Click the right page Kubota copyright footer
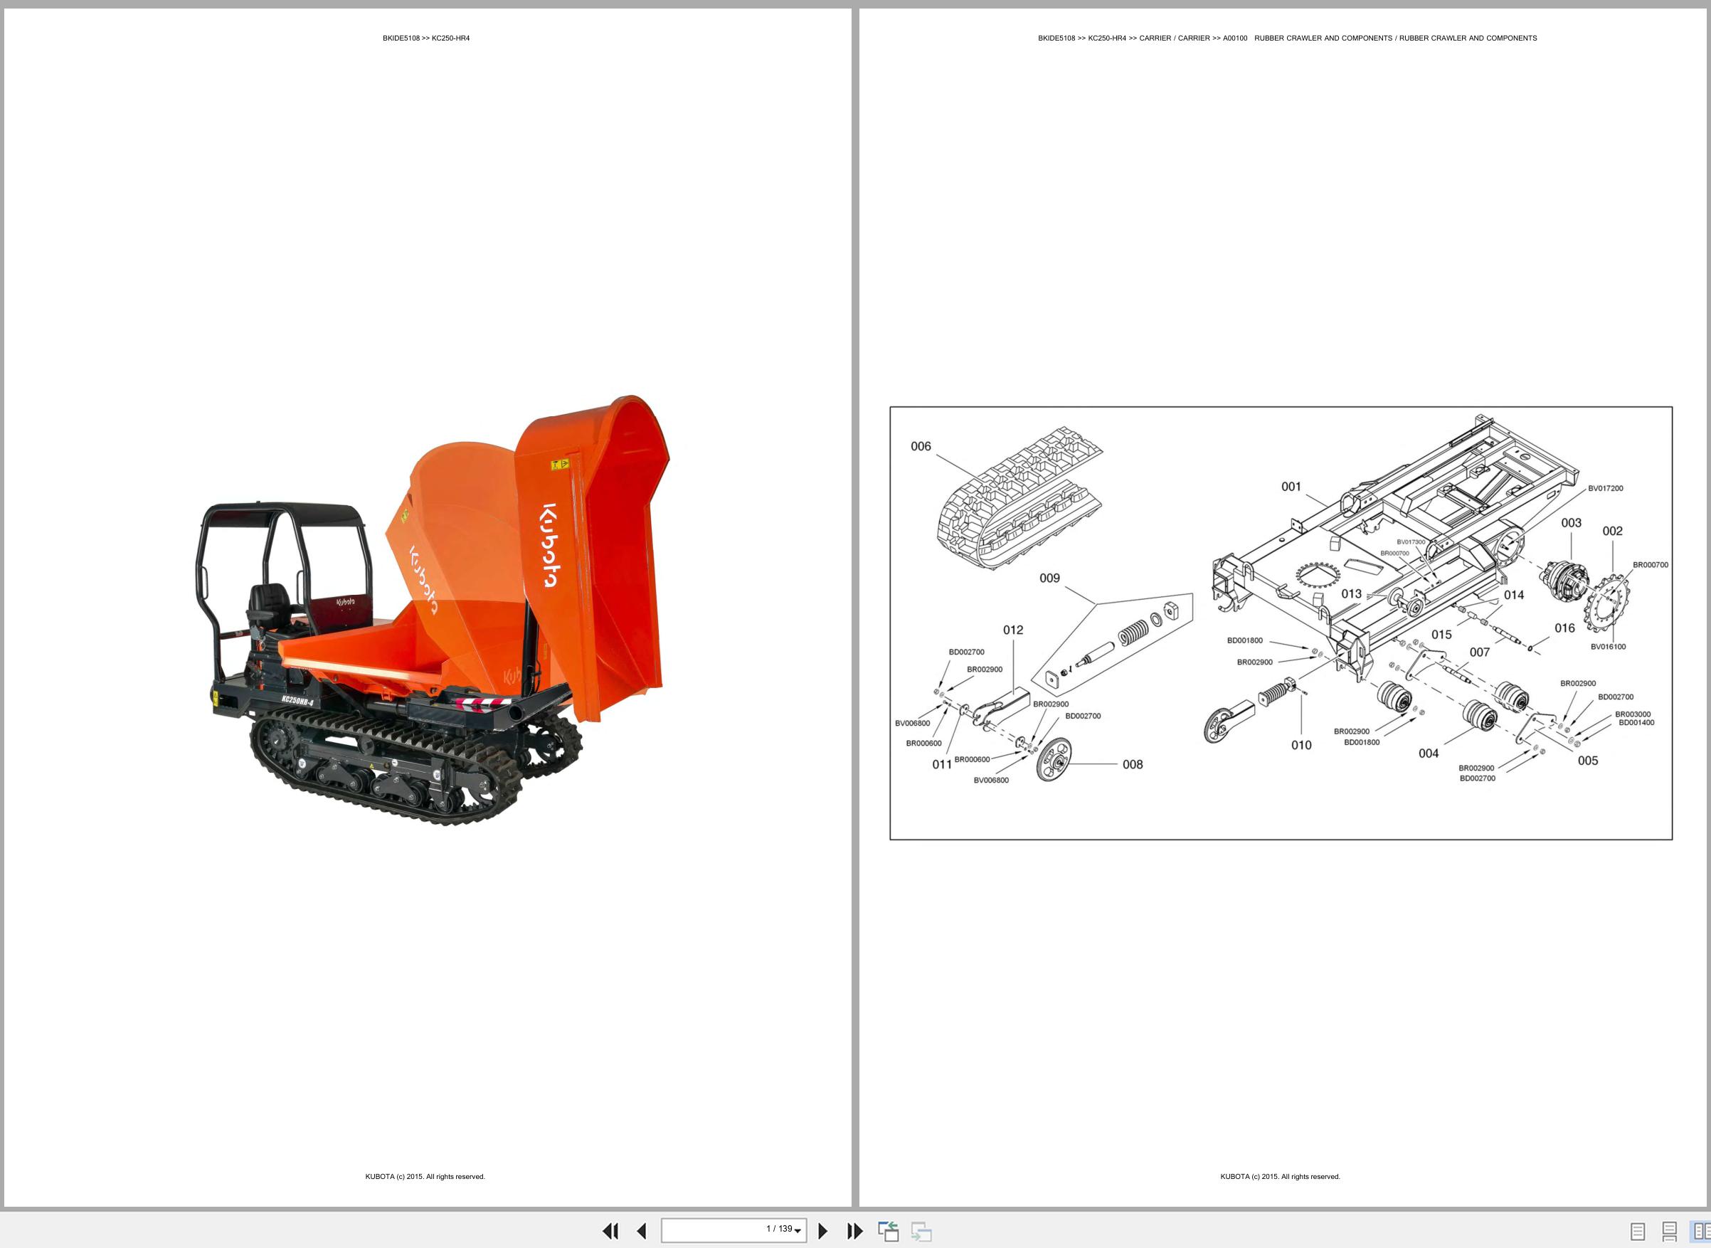 tap(1281, 1177)
